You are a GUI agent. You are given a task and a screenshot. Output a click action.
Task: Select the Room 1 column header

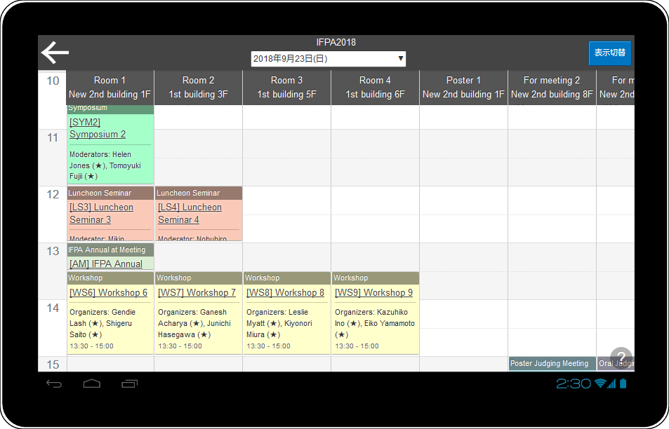pos(110,88)
